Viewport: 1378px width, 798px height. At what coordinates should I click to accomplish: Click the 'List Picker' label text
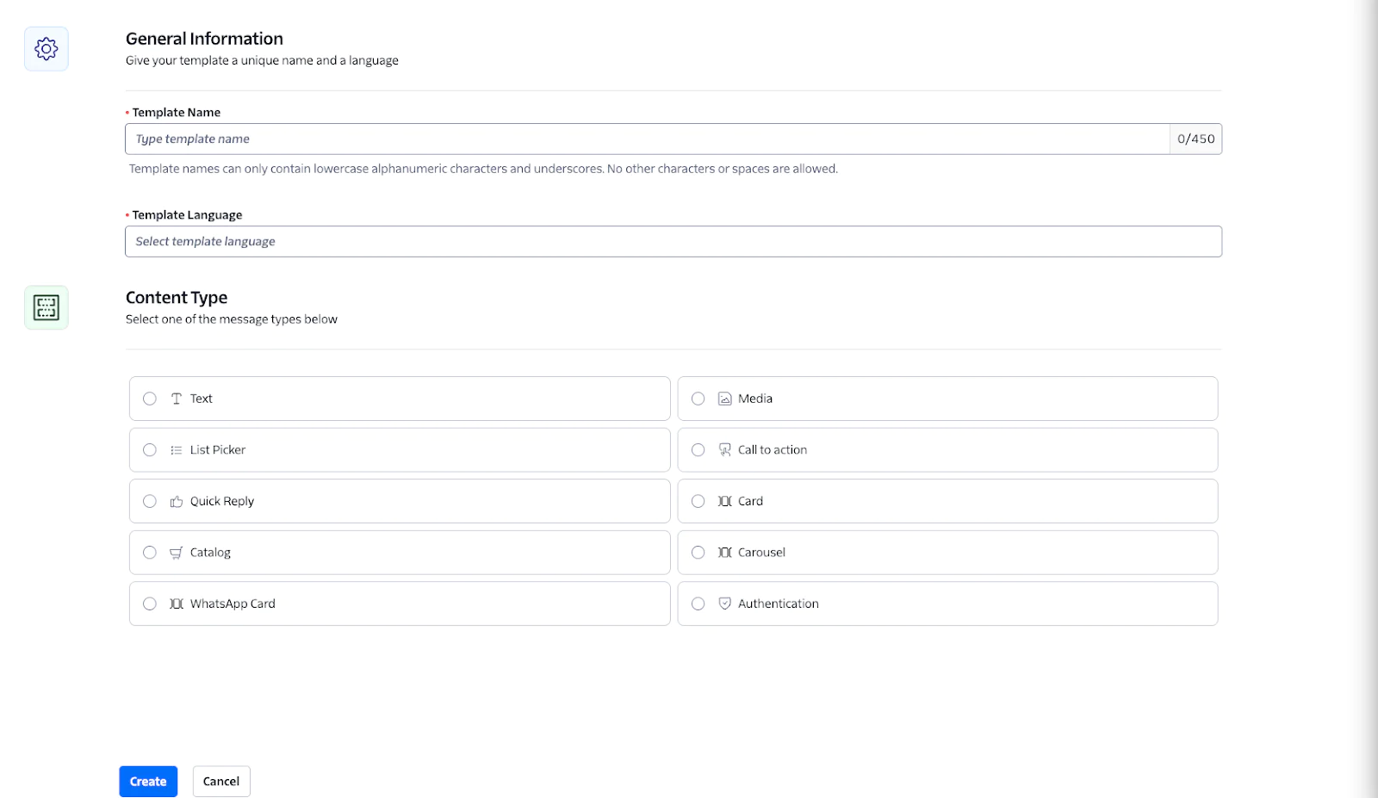[218, 450]
